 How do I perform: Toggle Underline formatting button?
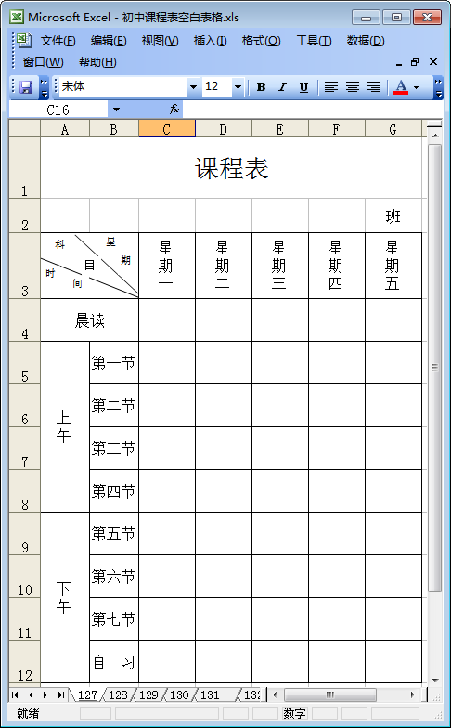click(303, 87)
